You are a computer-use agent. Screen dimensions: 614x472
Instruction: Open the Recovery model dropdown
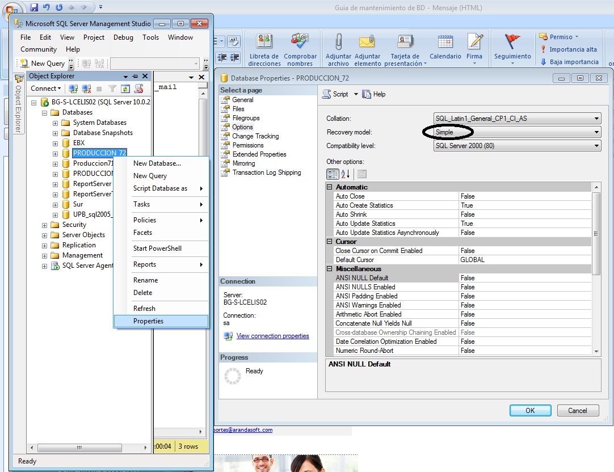pyautogui.click(x=596, y=132)
